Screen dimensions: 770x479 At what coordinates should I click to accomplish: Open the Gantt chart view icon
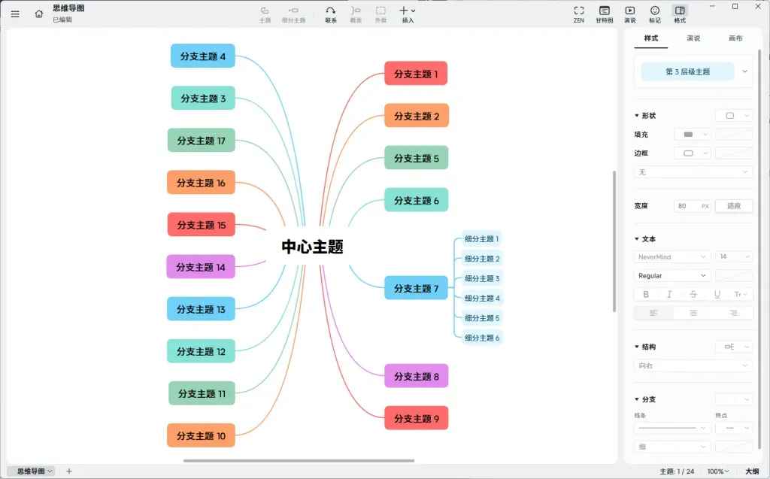click(x=604, y=11)
